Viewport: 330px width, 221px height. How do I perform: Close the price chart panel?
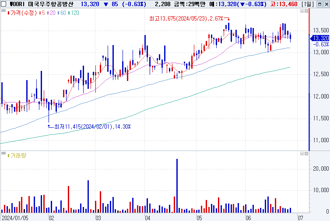click(306, 11)
